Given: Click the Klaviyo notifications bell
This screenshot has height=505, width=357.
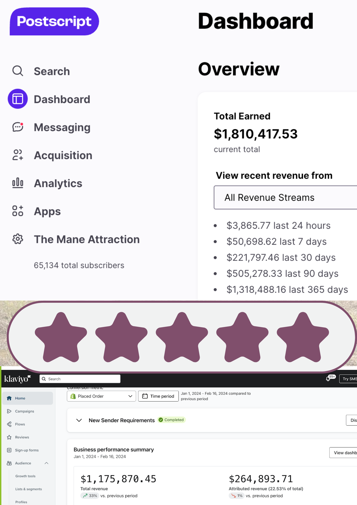Looking at the screenshot, I should (328, 379).
